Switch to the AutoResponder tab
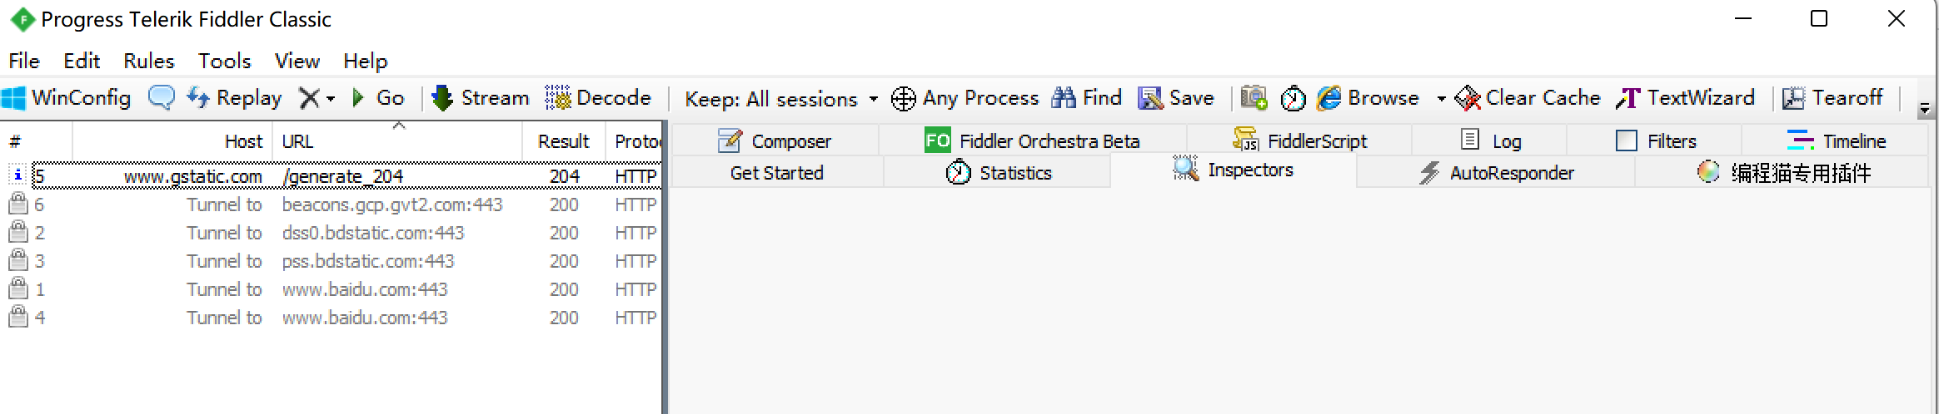 pyautogui.click(x=1496, y=173)
